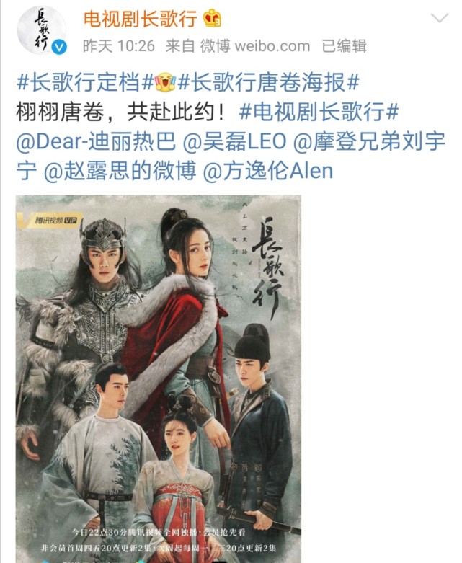462x563 pixels.
Task: Click the 腾讯视频 VIP logo on poster
Action: (x=50, y=220)
